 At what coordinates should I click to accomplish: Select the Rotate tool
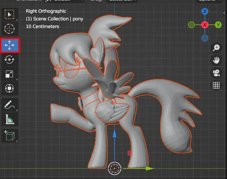pyautogui.click(x=9, y=60)
